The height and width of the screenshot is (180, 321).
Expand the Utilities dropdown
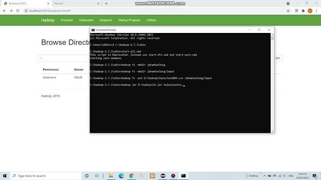tap(152, 20)
